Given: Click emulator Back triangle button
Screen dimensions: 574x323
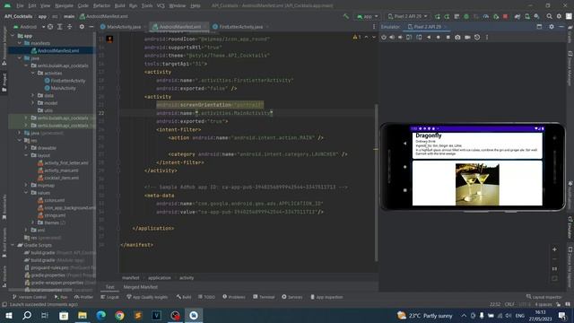Looking at the screenshot, I should tap(429, 38).
